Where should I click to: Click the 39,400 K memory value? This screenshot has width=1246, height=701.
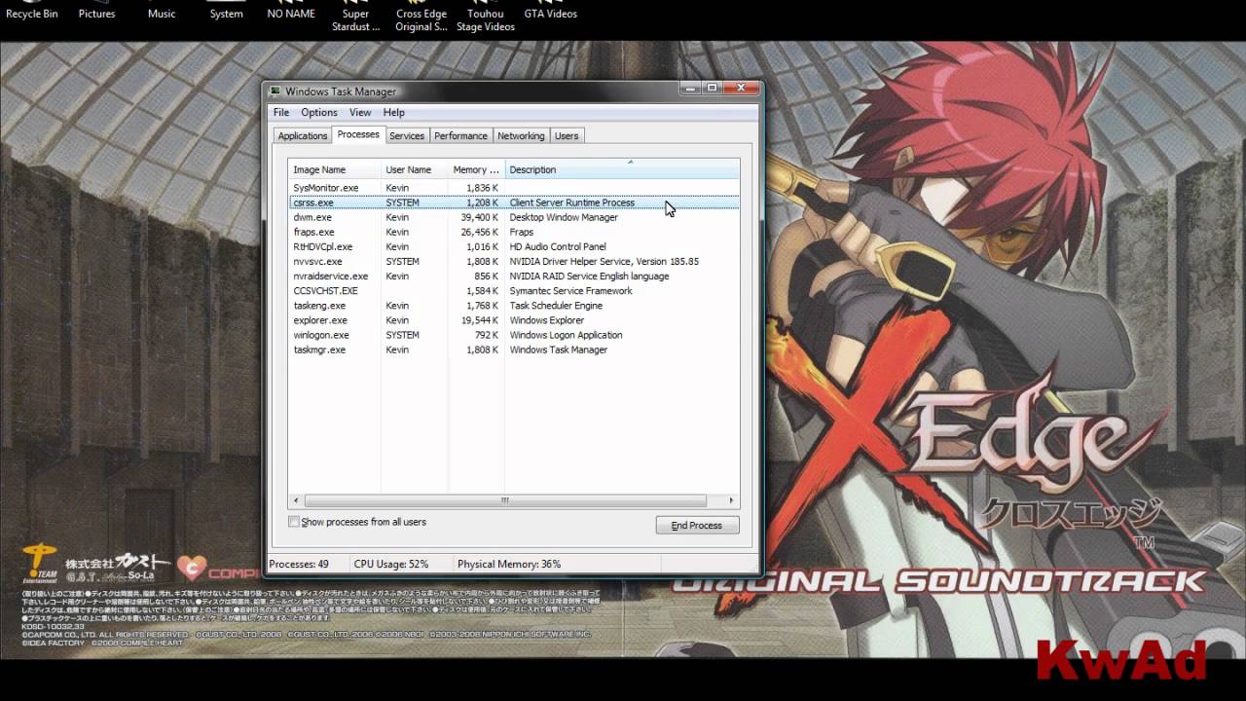coord(480,217)
